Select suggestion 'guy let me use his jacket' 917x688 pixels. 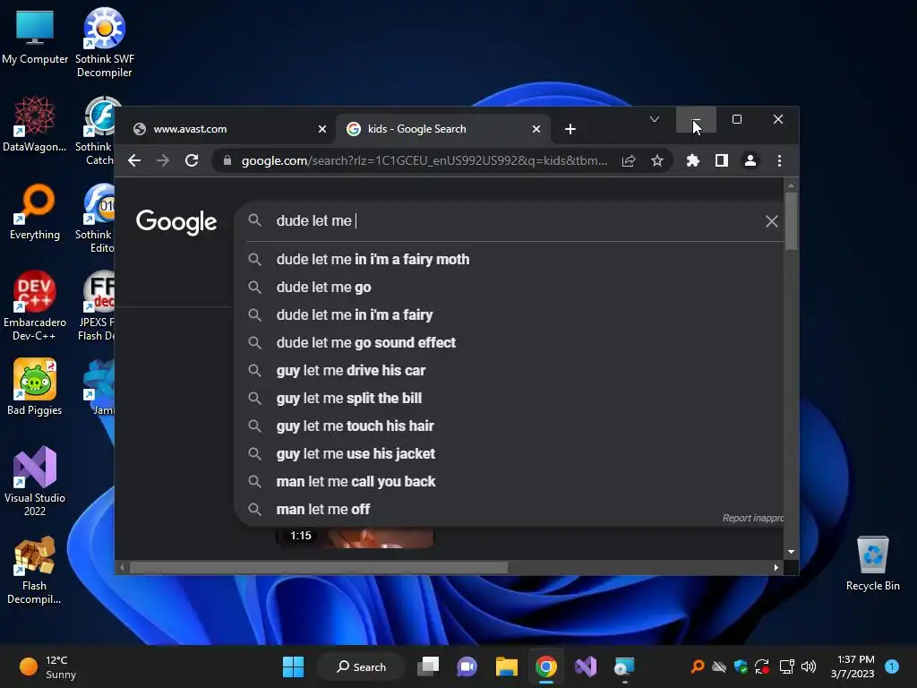coord(509,454)
